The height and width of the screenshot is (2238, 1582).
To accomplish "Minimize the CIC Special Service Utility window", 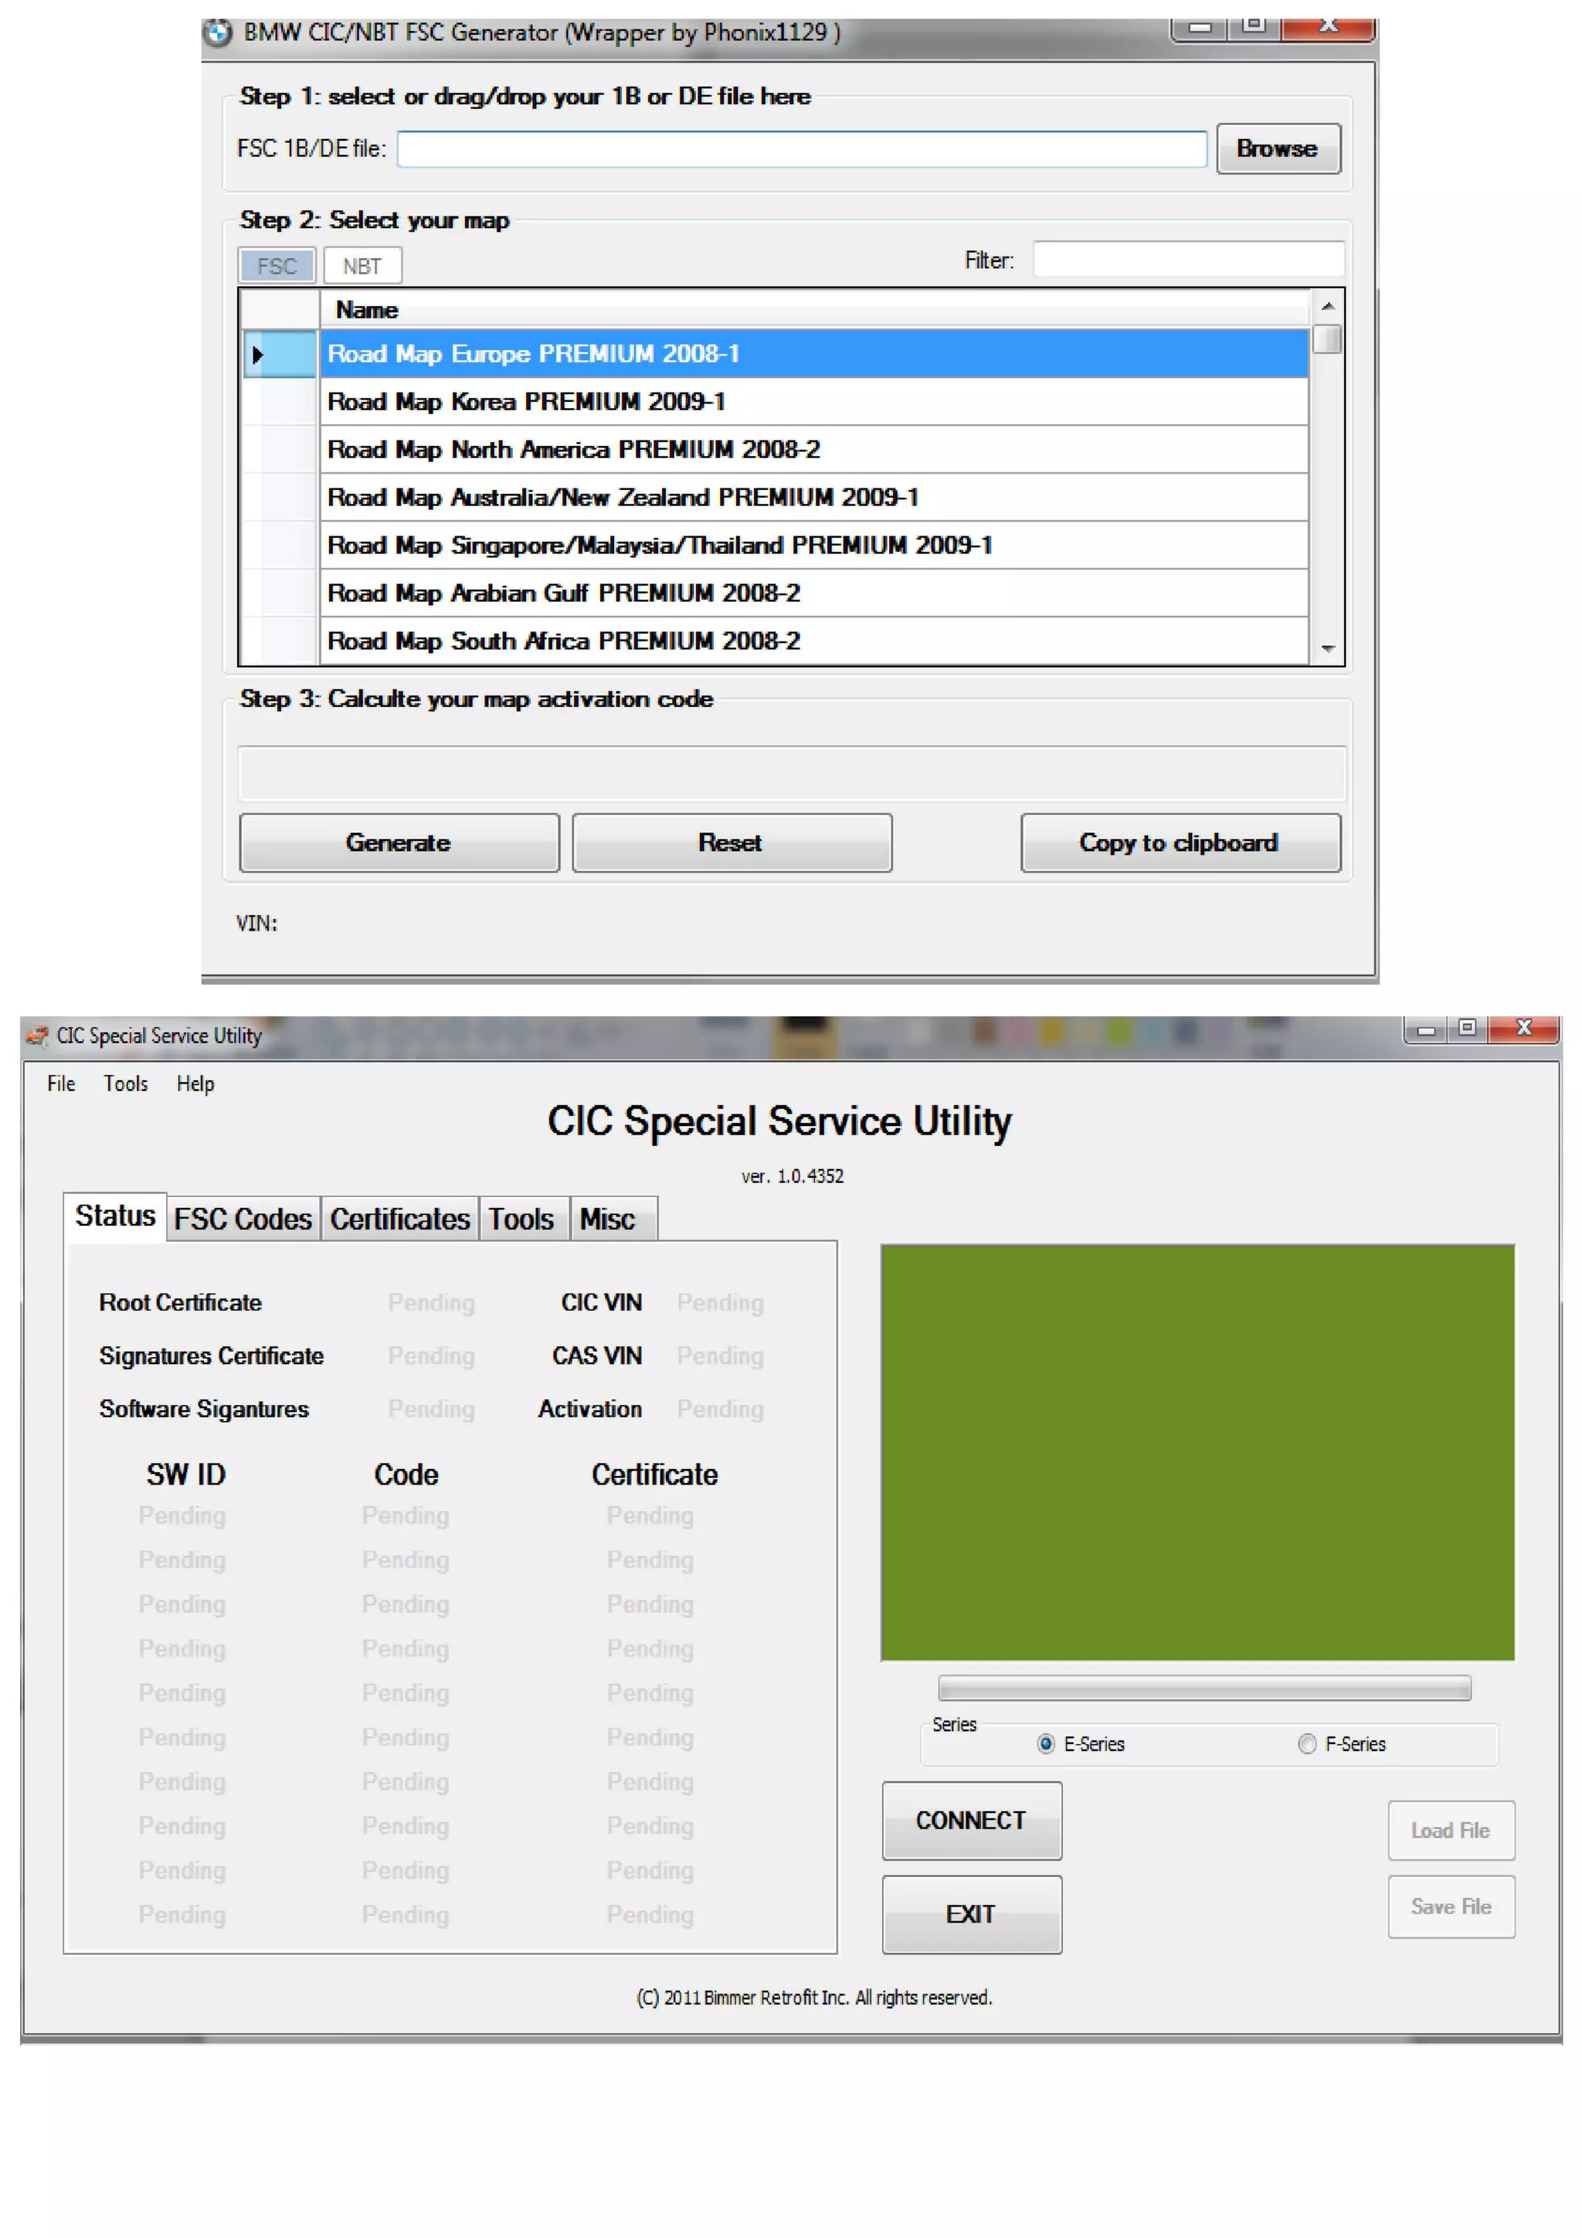I will (1426, 1030).
